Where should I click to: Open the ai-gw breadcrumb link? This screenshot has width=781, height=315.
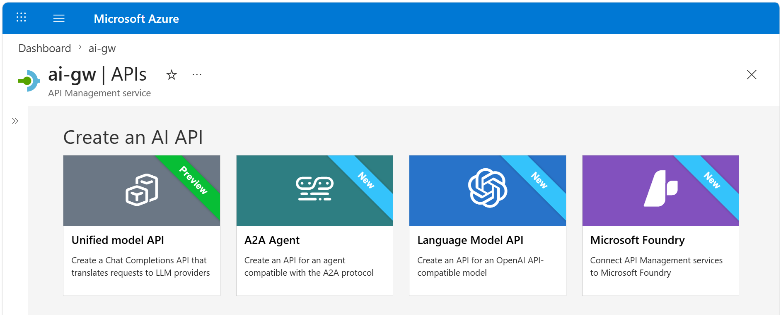102,48
